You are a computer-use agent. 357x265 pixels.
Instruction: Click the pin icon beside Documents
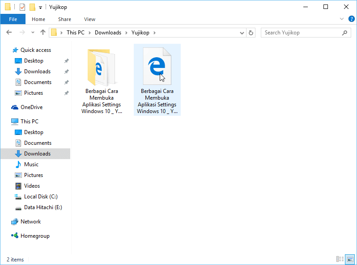67,82
